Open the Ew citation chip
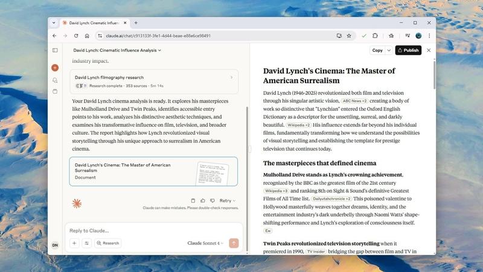 [267, 231]
